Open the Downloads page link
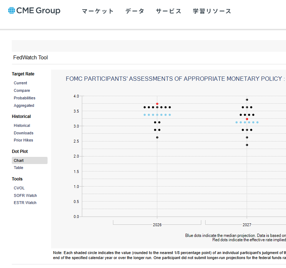 [x=24, y=133]
